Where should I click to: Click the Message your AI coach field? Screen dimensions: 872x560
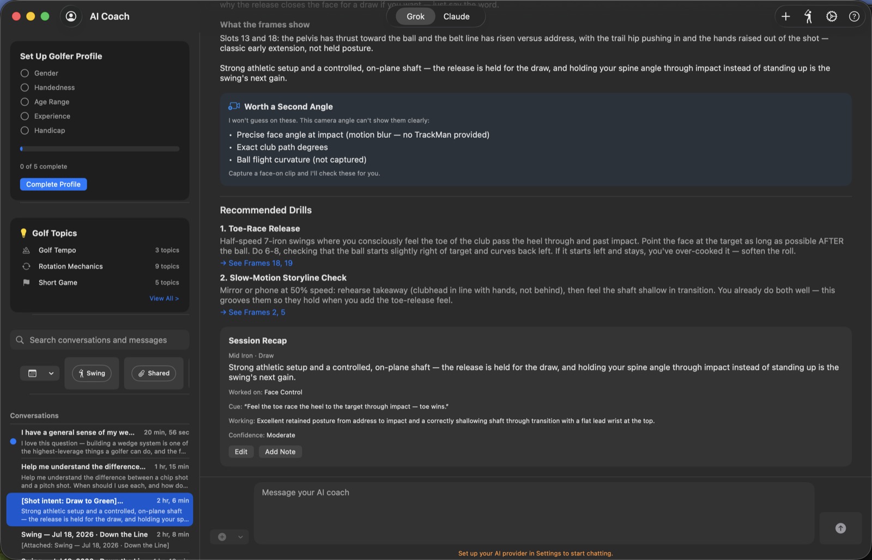click(x=534, y=513)
